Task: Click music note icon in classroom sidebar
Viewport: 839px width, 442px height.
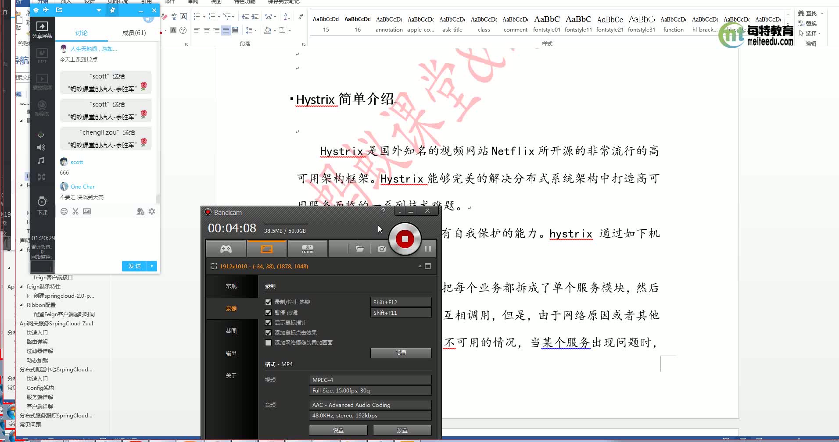Action: [41, 161]
